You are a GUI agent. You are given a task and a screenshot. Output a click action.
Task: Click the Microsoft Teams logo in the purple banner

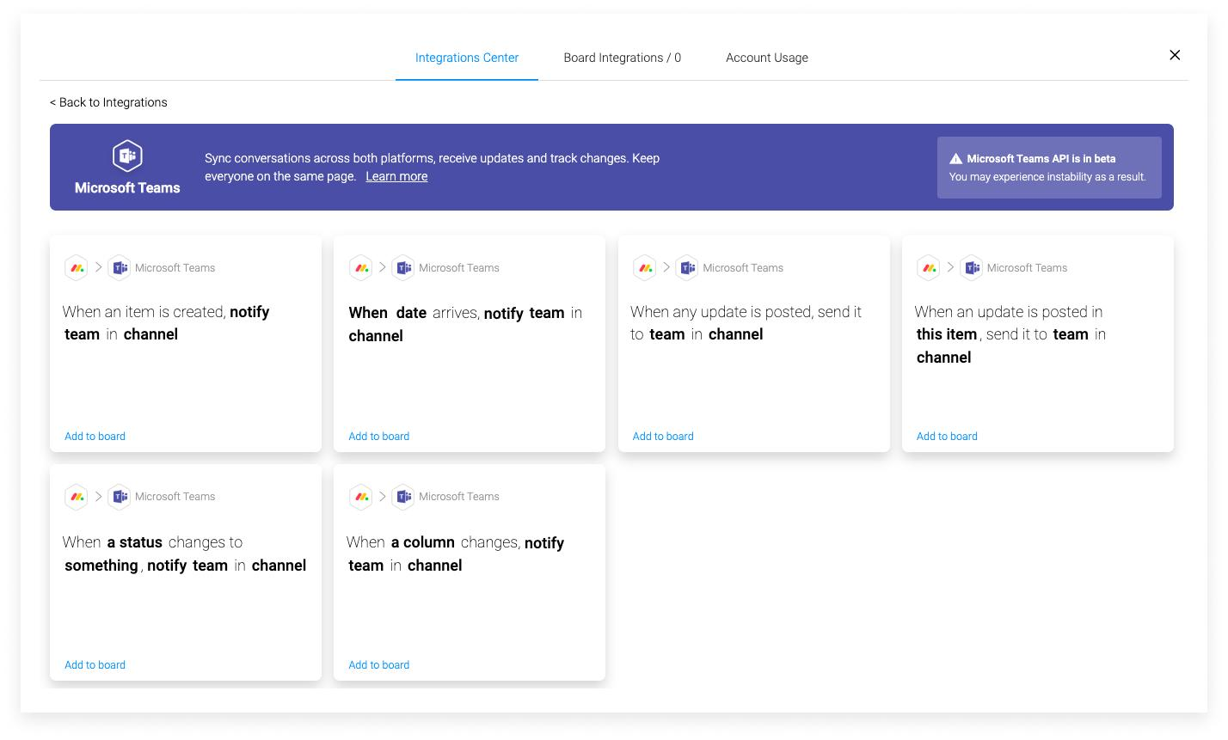(127, 156)
